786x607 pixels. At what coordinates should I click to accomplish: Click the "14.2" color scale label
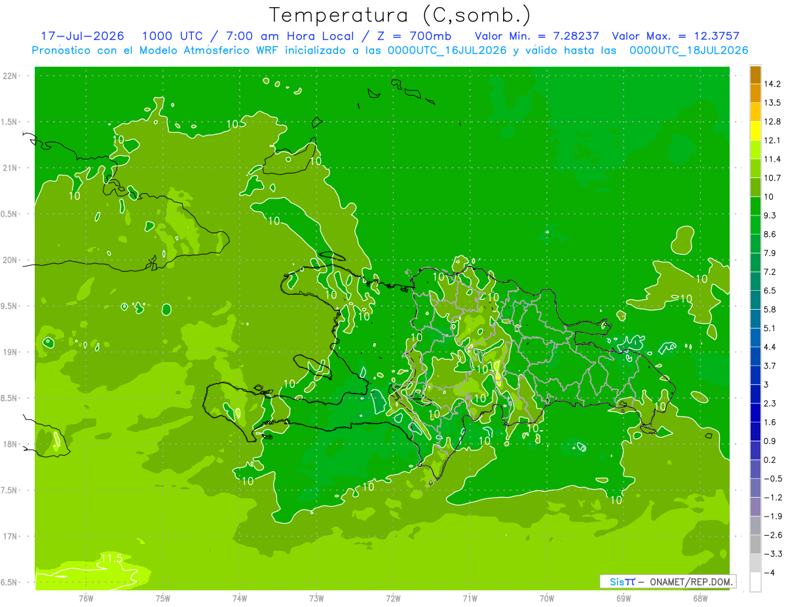click(x=772, y=84)
